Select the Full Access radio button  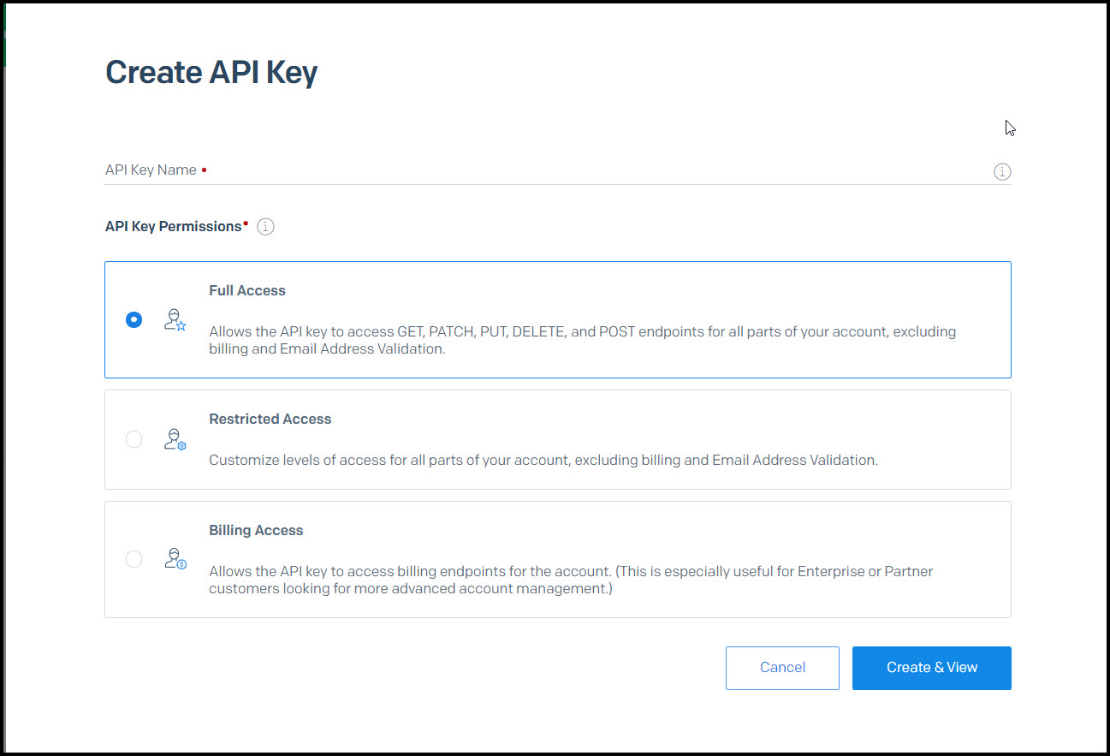[x=134, y=319]
